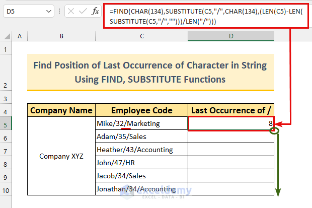Screen dimensions: 312x208
Task: Select cell 'Adam/35/Sales'
Action: (x=142, y=136)
